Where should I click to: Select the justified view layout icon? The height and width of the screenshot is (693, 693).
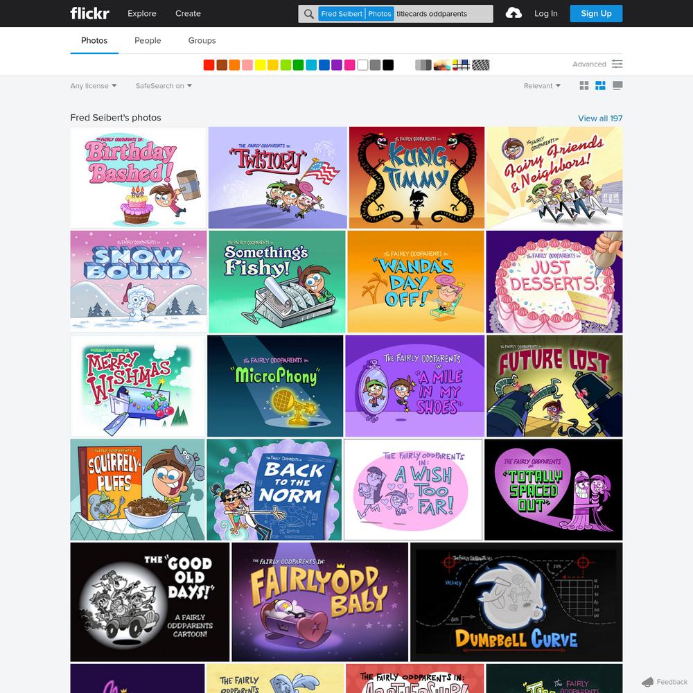601,86
